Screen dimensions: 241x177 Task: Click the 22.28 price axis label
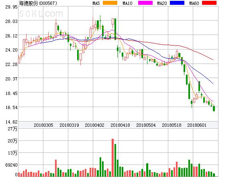[11, 64]
